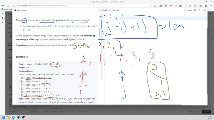The height and width of the screenshot is (120, 214).
Task: Open the Extensions puzzle icon
Action: (195, 6)
